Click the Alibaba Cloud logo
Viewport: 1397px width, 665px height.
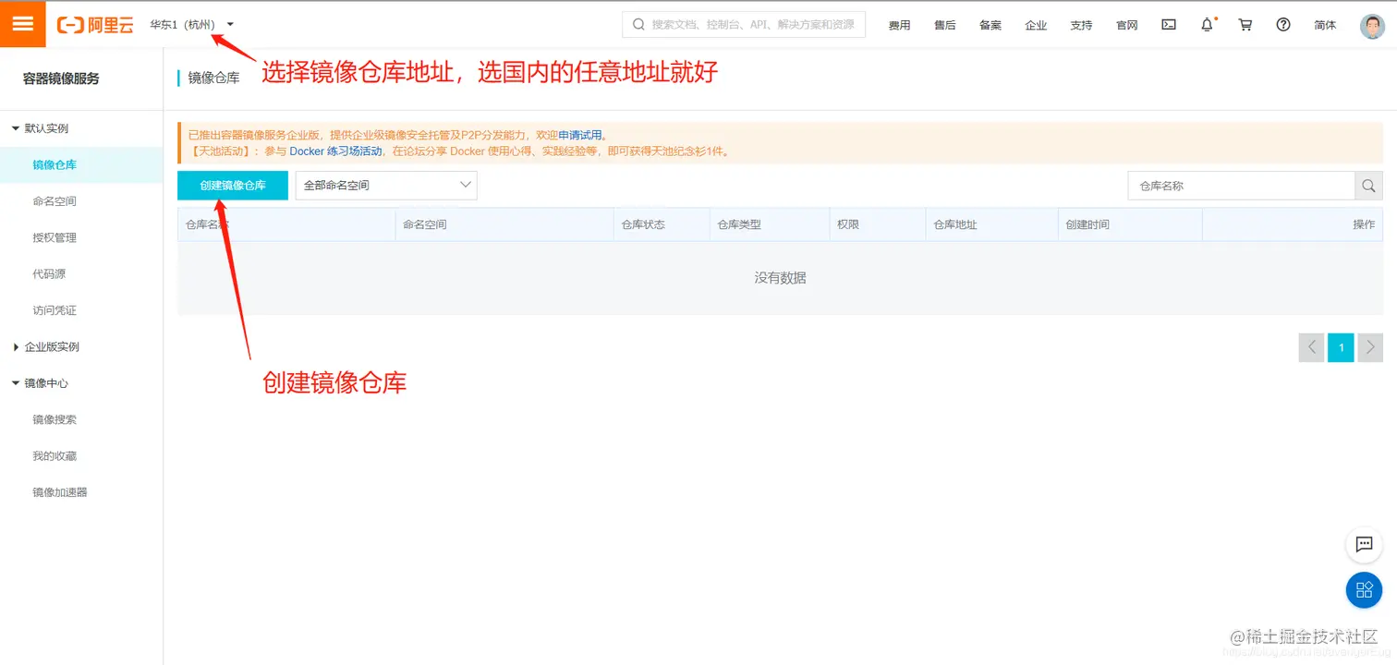click(93, 25)
